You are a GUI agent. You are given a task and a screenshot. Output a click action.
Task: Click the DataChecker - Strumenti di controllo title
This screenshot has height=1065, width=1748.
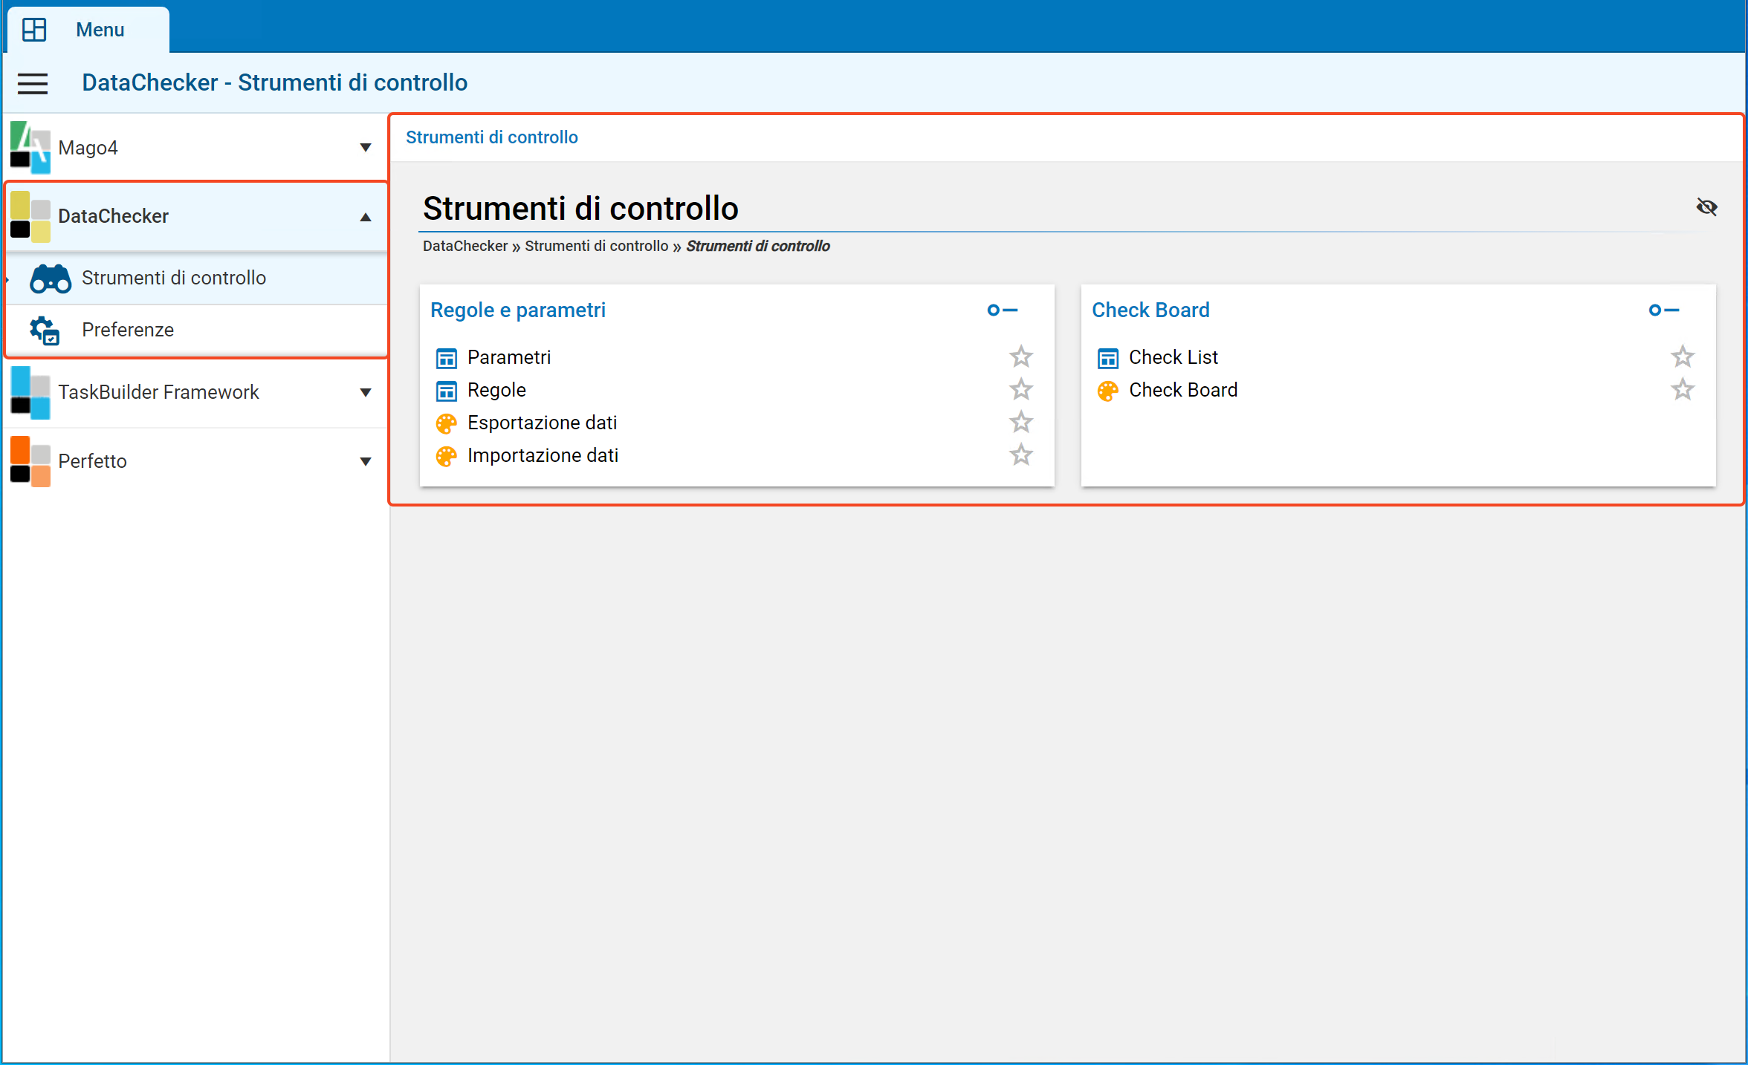coord(274,82)
